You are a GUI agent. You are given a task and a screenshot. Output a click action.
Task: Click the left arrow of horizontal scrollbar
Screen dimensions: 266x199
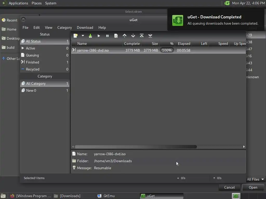click(73, 147)
